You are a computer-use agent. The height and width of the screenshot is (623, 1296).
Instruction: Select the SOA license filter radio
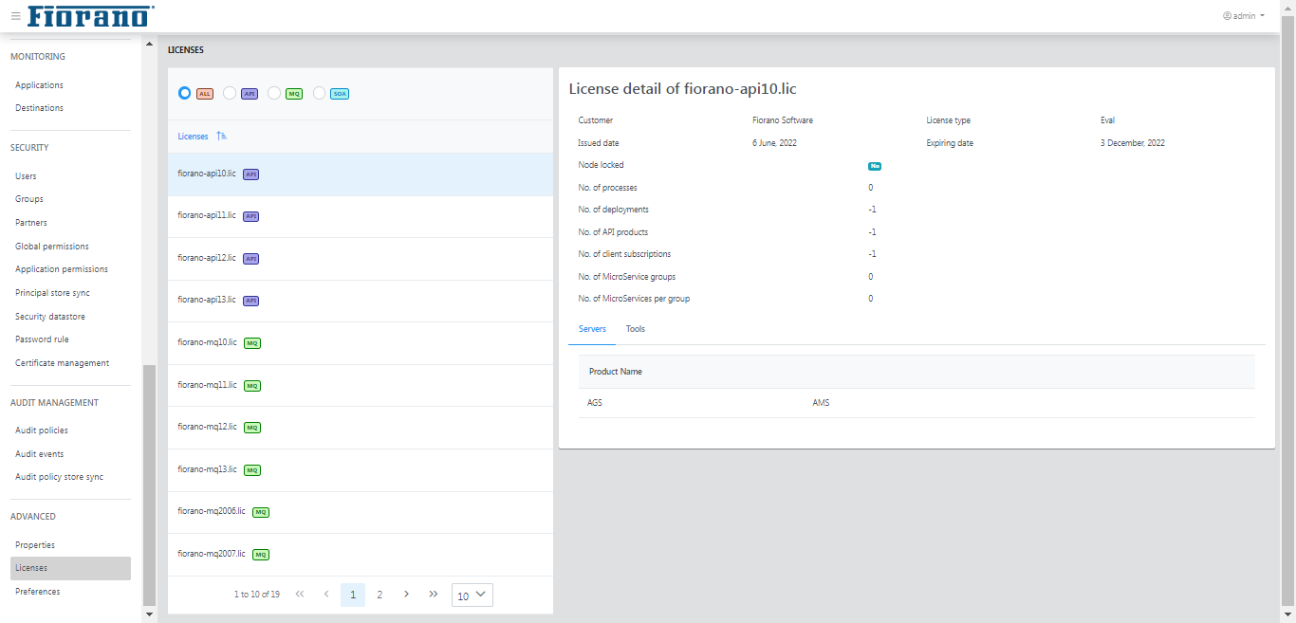320,94
